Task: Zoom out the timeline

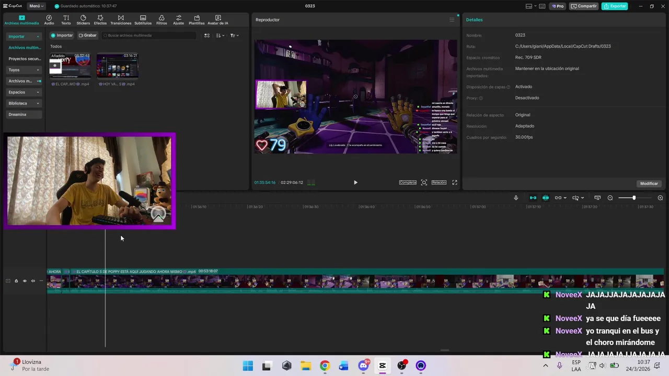Action: (610, 198)
